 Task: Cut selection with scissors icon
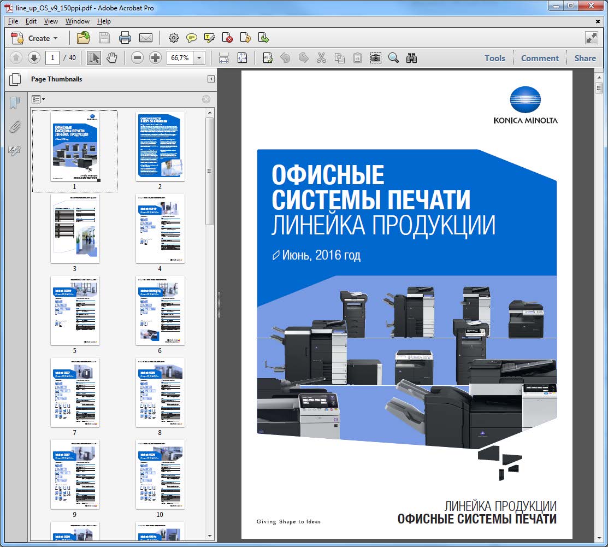[x=321, y=58]
